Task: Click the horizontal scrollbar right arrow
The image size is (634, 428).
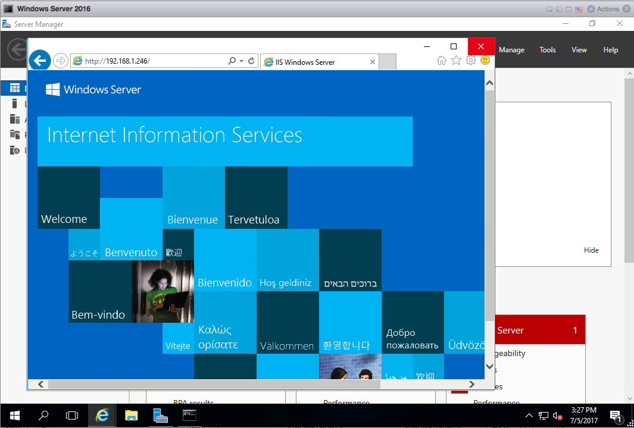Action: [471, 384]
